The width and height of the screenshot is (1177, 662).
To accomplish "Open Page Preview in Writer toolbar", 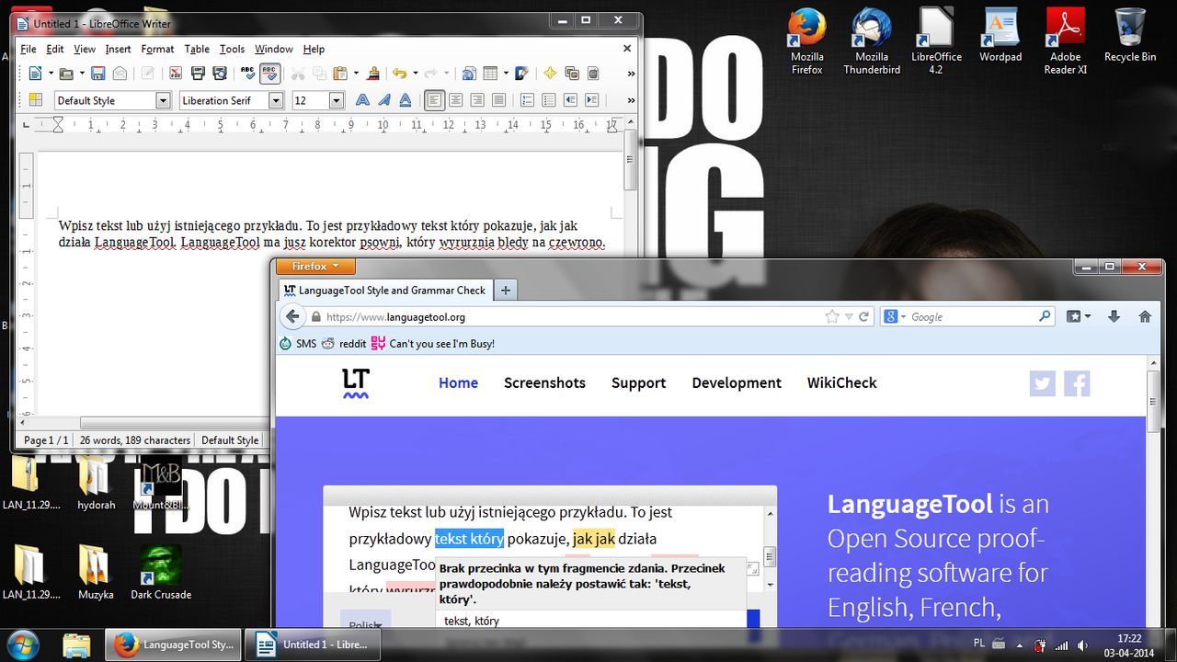I will point(219,74).
